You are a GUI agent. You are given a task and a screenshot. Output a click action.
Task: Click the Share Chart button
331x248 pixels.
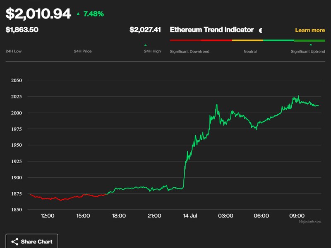(32, 241)
